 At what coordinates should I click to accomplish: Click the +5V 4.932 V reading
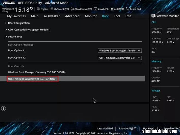point(170,101)
